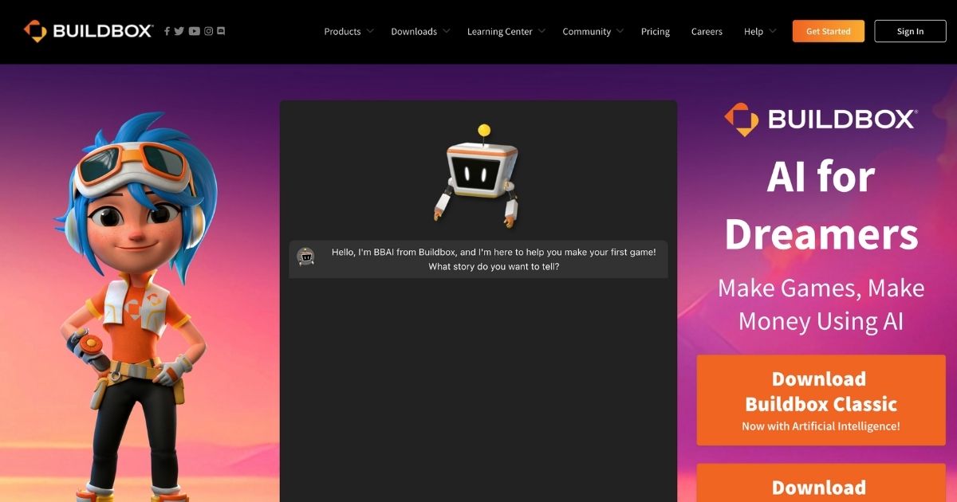The width and height of the screenshot is (957, 502).
Task: Go to the Pricing page
Action: point(656,32)
